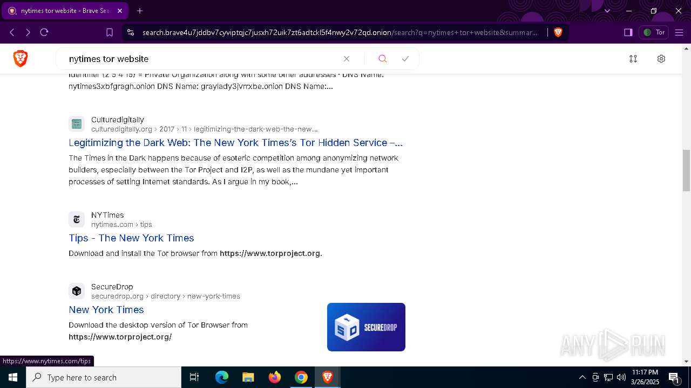Click the NYTimes favicon
691x388 pixels.
(77, 219)
